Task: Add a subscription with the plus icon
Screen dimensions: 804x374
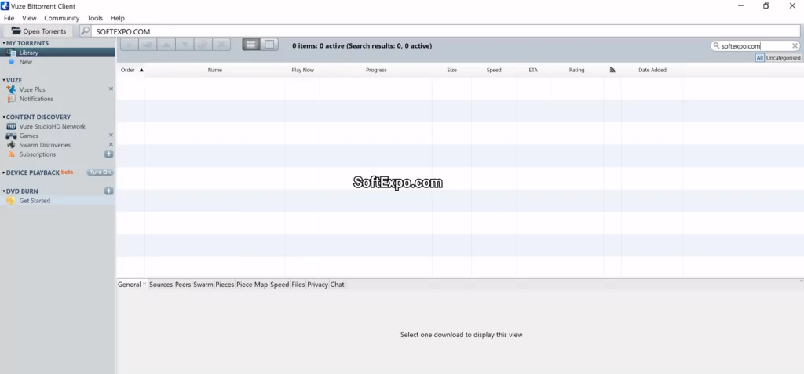Action: (x=108, y=154)
